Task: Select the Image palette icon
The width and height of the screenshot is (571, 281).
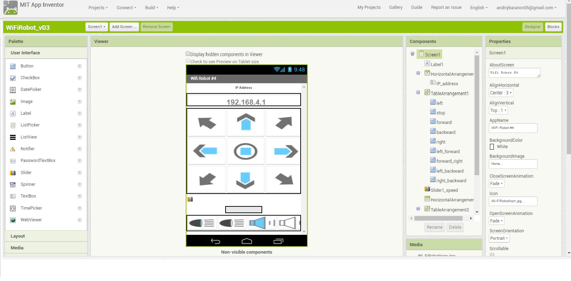Action: [13, 102]
